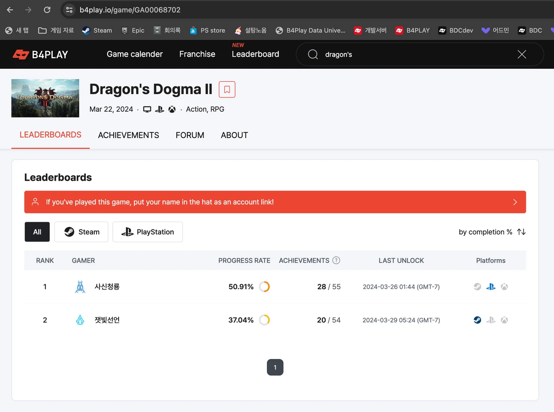Open the Steam bookmark
Viewport: 554px width, 412px height.
click(97, 30)
